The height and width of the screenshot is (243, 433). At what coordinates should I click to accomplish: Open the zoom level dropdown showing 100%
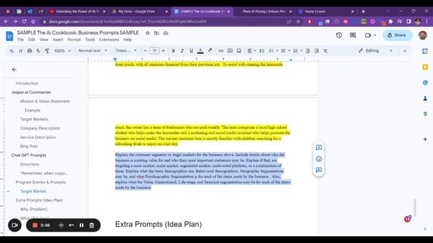62,51
